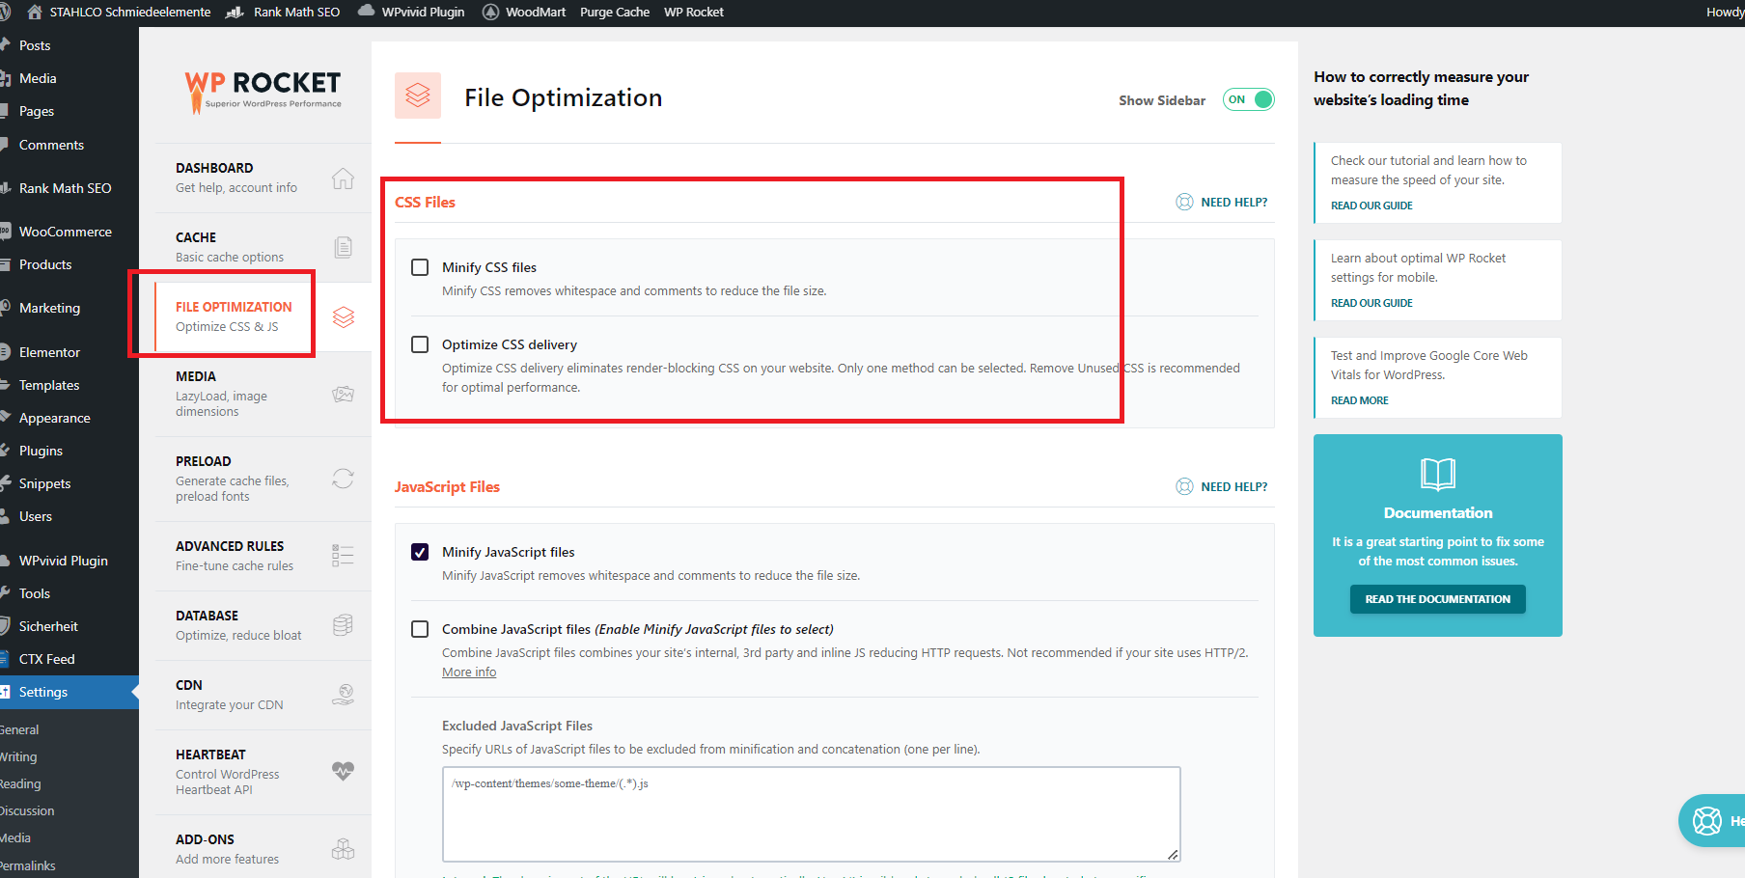Click the WP Rocket logo
Viewport: 1745px width, 878px height.
[263, 91]
